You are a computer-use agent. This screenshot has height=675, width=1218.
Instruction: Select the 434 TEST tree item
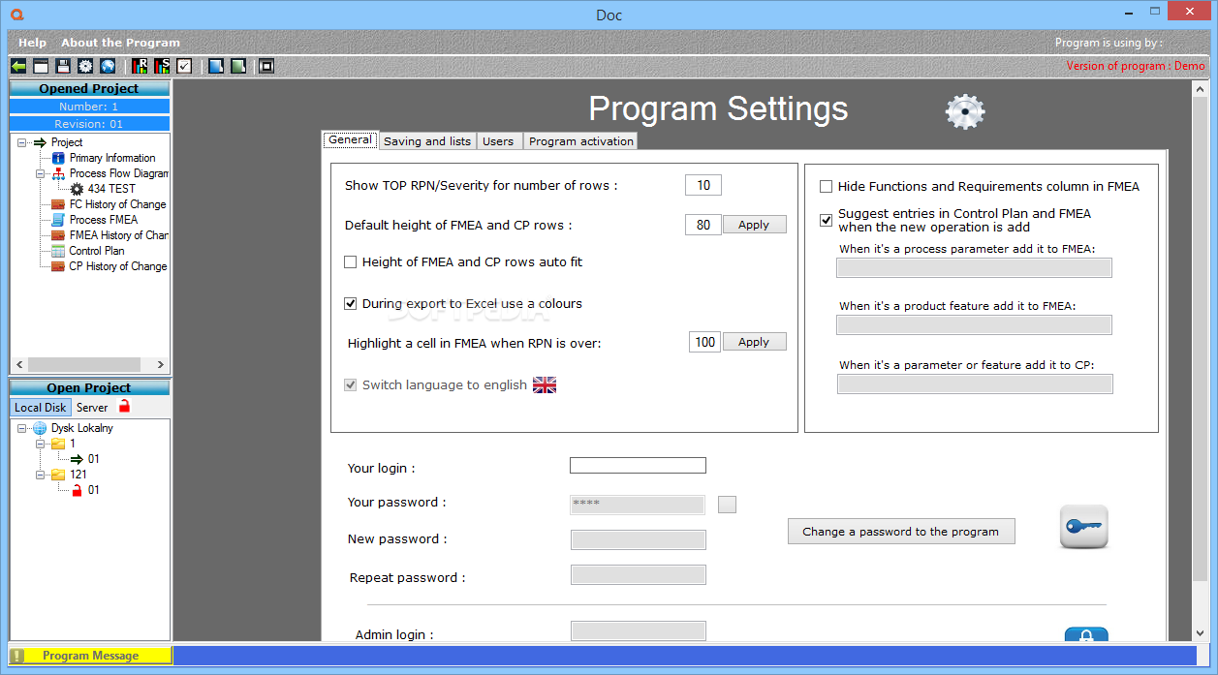point(110,189)
